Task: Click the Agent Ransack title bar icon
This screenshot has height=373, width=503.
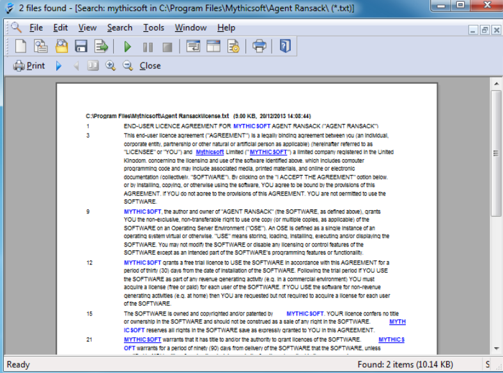Action: click(10, 8)
